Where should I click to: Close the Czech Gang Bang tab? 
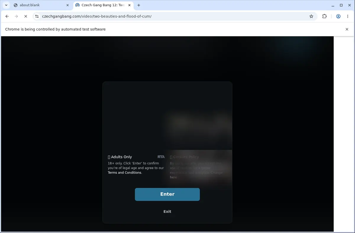pyautogui.click(x=129, y=5)
